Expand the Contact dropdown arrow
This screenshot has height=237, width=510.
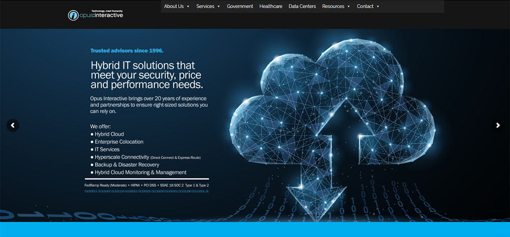click(x=378, y=7)
